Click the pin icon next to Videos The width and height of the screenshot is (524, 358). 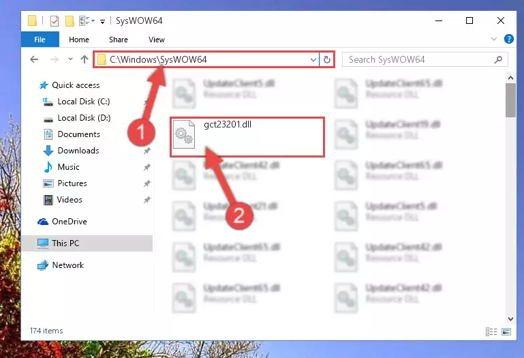coord(147,200)
